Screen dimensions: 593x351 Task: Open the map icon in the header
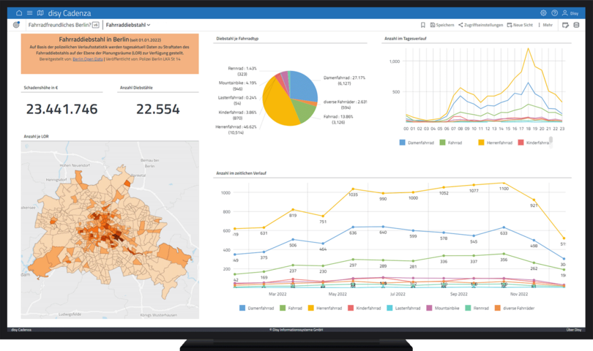point(40,13)
